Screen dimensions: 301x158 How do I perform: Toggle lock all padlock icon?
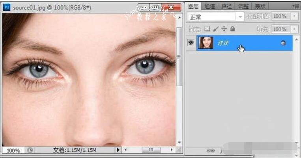coord(232,29)
